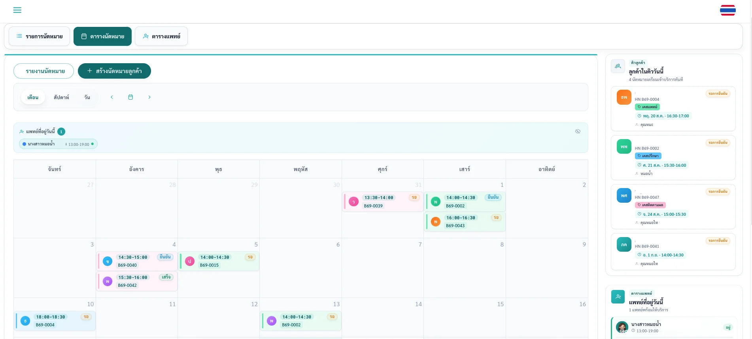Click "B69-0015" code in the calendar
Viewport: 752px width, 339px height.
click(210, 266)
